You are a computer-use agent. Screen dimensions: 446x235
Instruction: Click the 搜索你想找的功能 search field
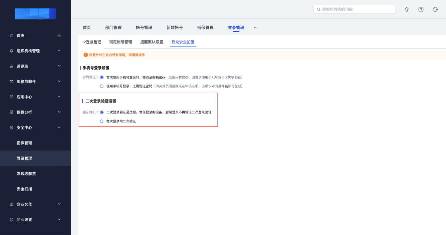354,9
